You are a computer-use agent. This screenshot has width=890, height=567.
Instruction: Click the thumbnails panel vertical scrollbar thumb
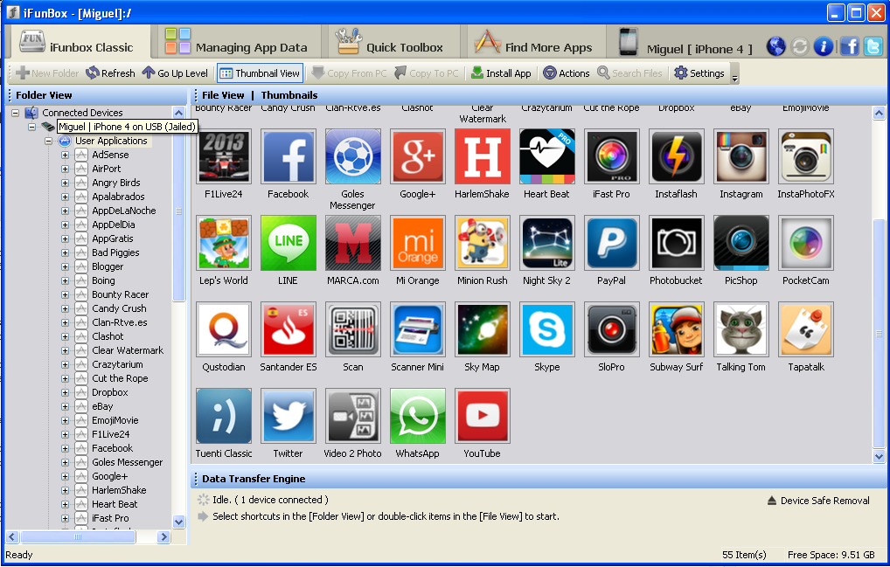(x=879, y=333)
